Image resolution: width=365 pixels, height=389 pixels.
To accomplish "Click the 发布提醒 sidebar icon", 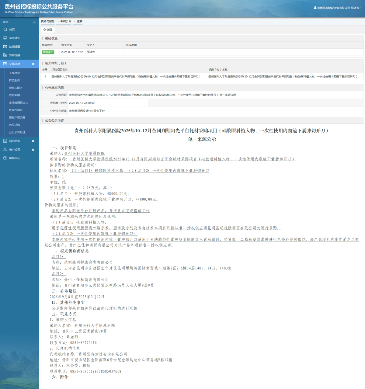I will [x=5, y=55].
